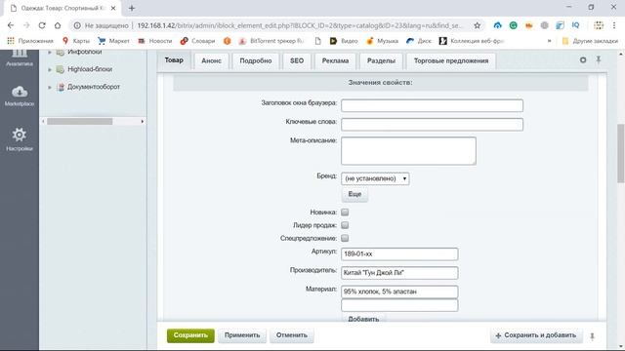Screen dimensions: 625x351
Task: Click the green circle extension icon
Action: coord(513,25)
